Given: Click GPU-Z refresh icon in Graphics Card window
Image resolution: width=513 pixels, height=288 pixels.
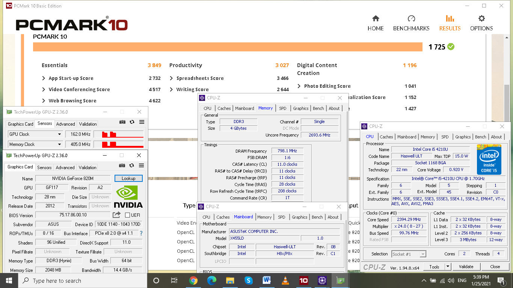Looking at the screenshot, I should coord(131,165).
